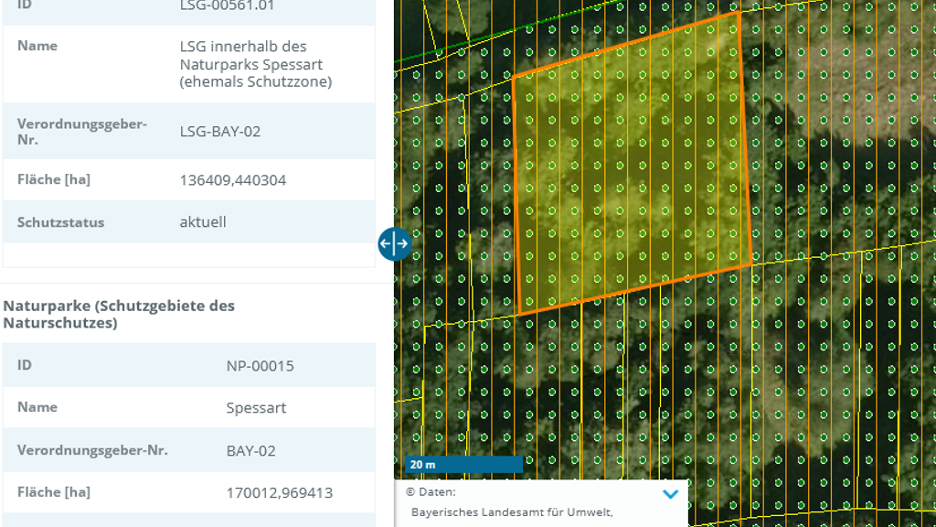Click the LSG-00561.01 ID value
Screen dimensions: 936x527
[227, 6]
